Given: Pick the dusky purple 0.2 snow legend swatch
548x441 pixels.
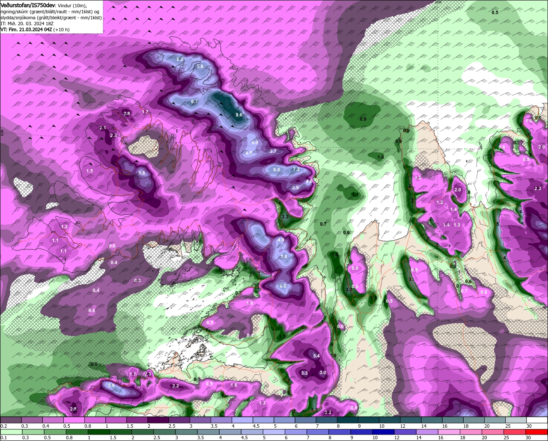Looking at the screenshot, I should pos(11,420).
